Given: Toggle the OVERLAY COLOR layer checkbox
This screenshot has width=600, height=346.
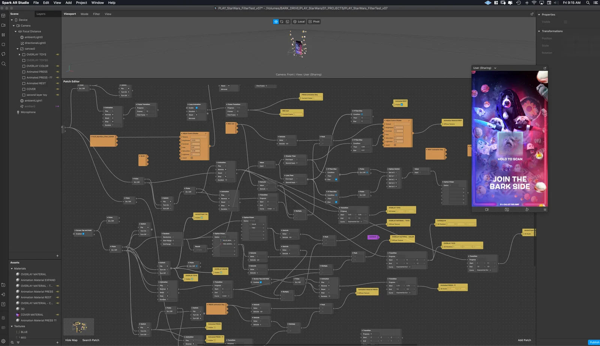Looking at the screenshot, I should tap(24, 66).
